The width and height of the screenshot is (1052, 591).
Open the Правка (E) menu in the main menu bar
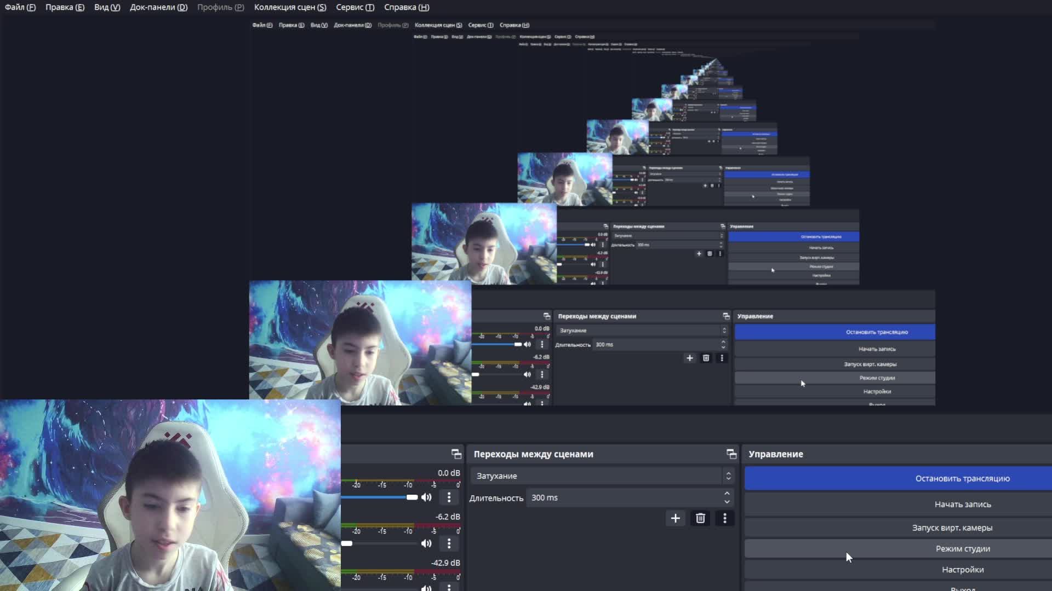pos(65,7)
